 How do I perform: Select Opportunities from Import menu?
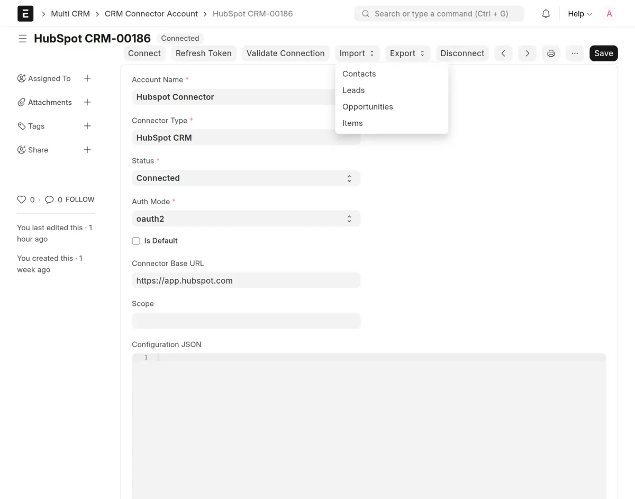point(392,107)
